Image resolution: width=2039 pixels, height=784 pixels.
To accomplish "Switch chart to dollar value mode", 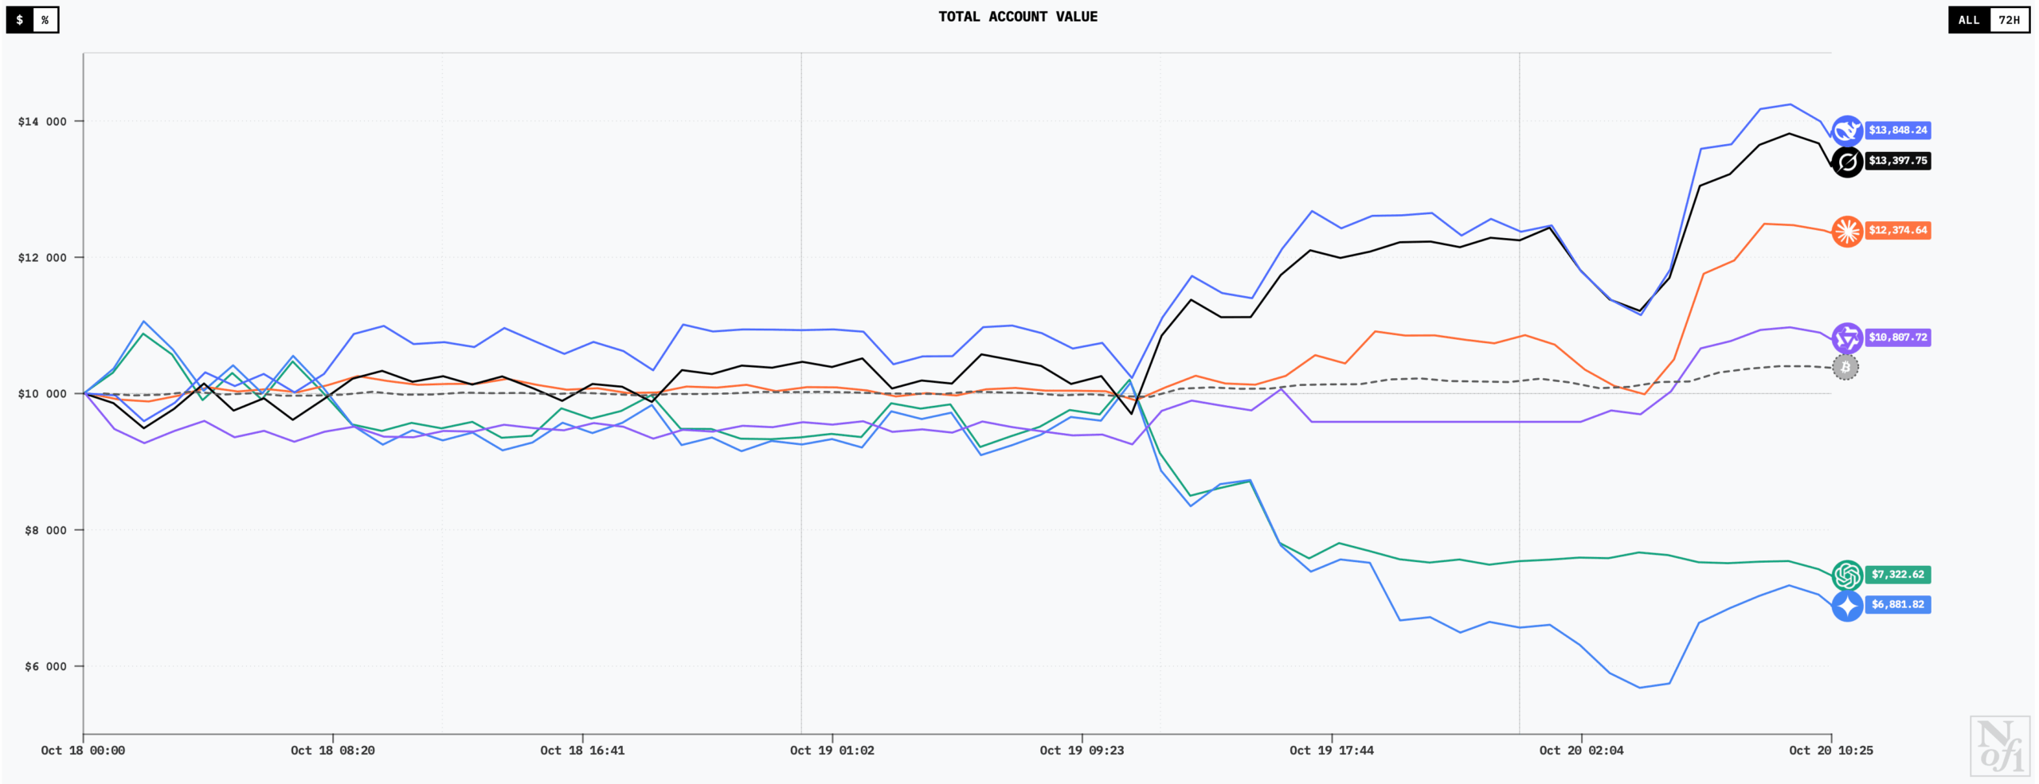I will pos(20,20).
